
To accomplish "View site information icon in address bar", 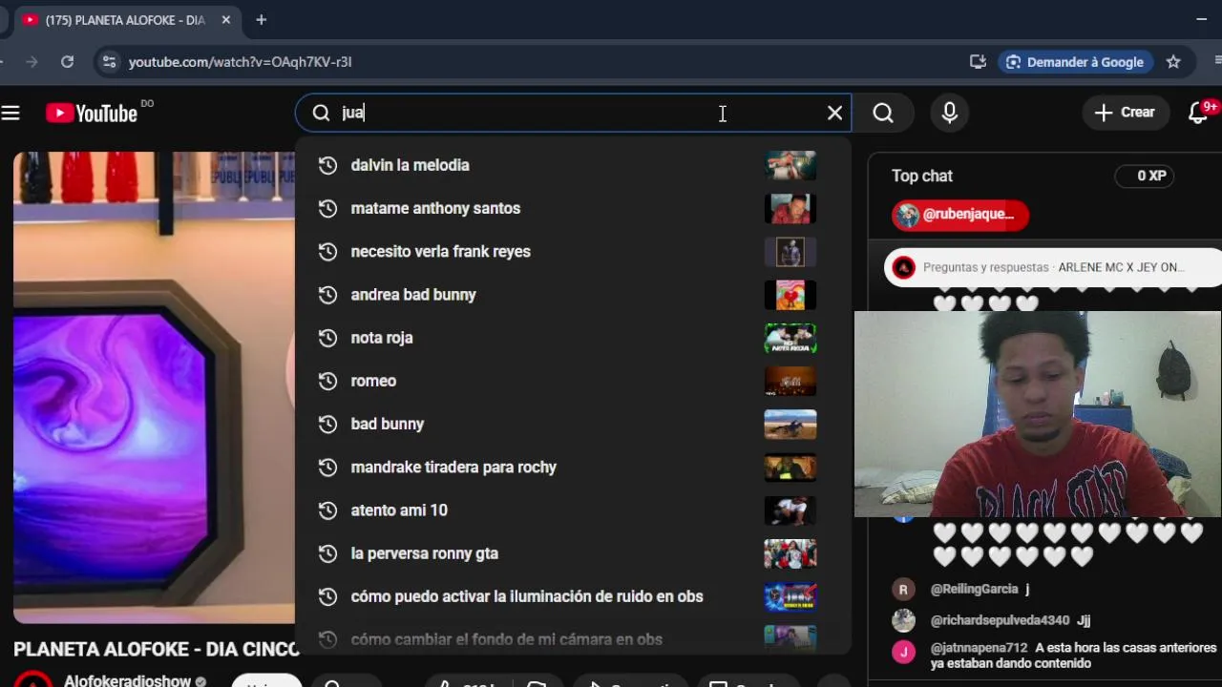I will [109, 61].
